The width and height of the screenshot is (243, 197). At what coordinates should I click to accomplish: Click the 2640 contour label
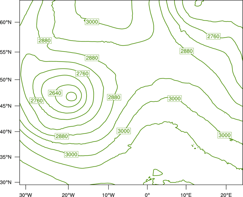click(55, 93)
